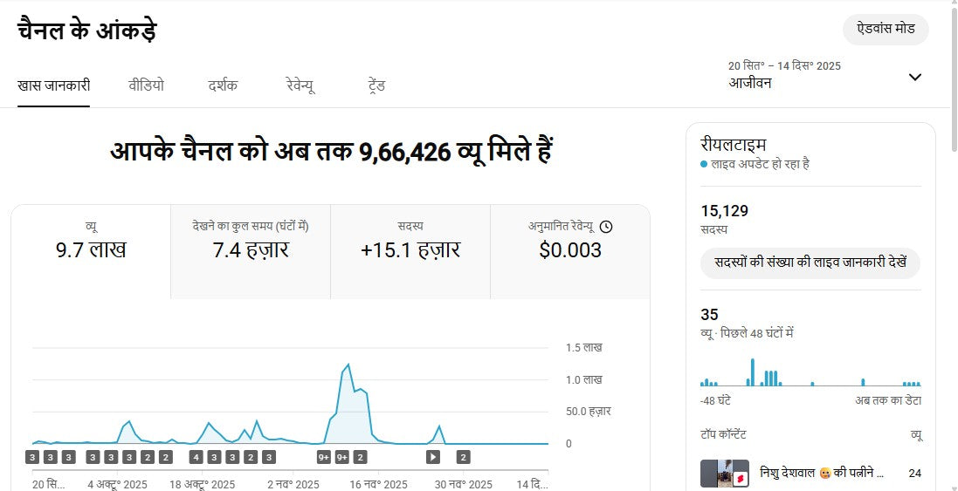The image size is (958, 491).
Task: Open the रेवेन्यू tab
Action: (300, 85)
